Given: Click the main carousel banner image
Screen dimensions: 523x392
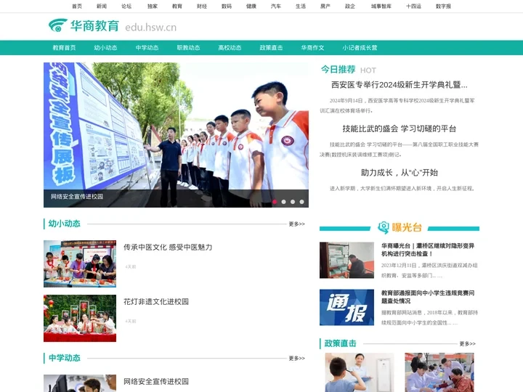Looking at the screenshot, I should tap(176, 135).
